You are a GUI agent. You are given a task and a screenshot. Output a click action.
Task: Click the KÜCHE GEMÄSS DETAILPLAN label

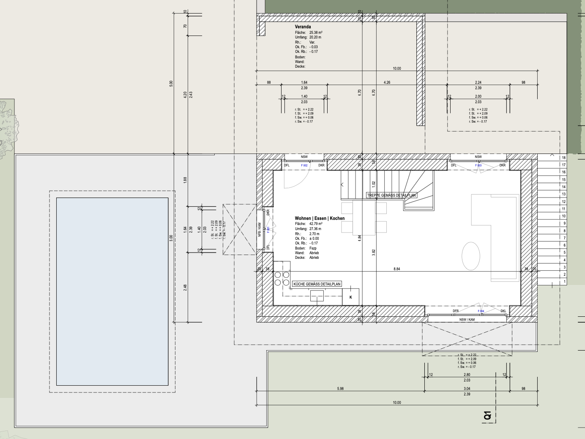[317, 284]
